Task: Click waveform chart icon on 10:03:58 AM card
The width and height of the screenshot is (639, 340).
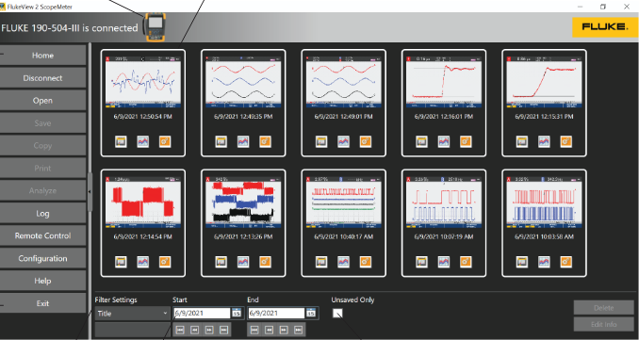Action: (544, 262)
